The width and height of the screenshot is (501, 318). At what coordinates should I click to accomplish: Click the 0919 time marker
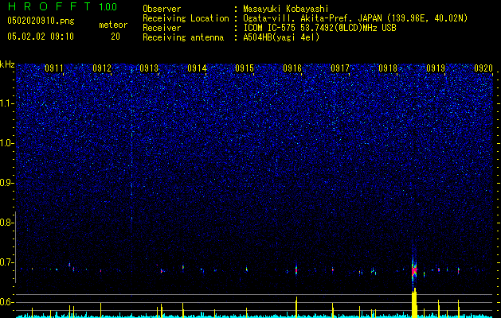(x=436, y=68)
